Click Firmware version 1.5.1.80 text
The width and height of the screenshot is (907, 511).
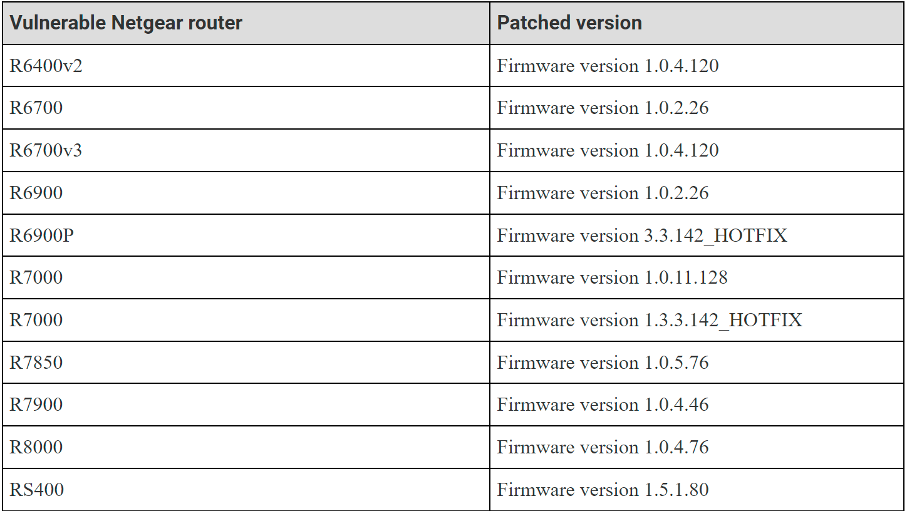[603, 489]
